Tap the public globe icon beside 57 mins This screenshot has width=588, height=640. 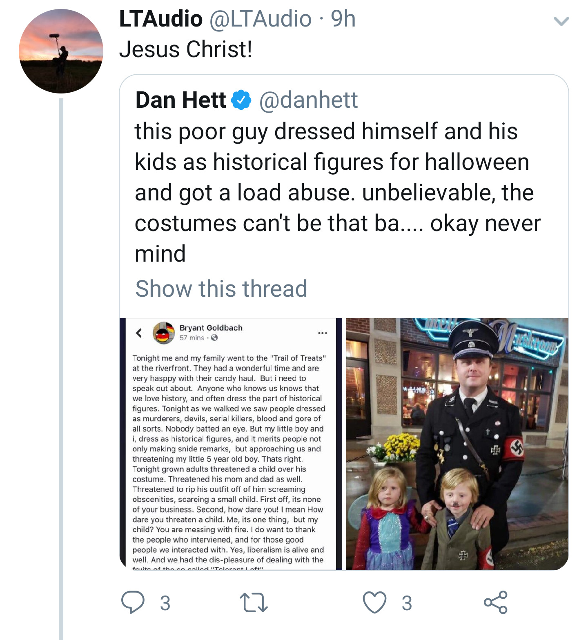tap(214, 338)
